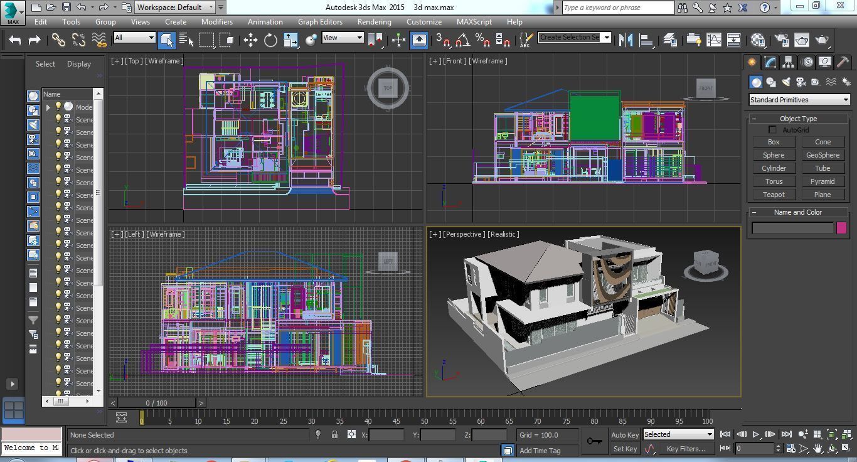
Task: Open the selection filter All dropdown
Action: coord(134,38)
